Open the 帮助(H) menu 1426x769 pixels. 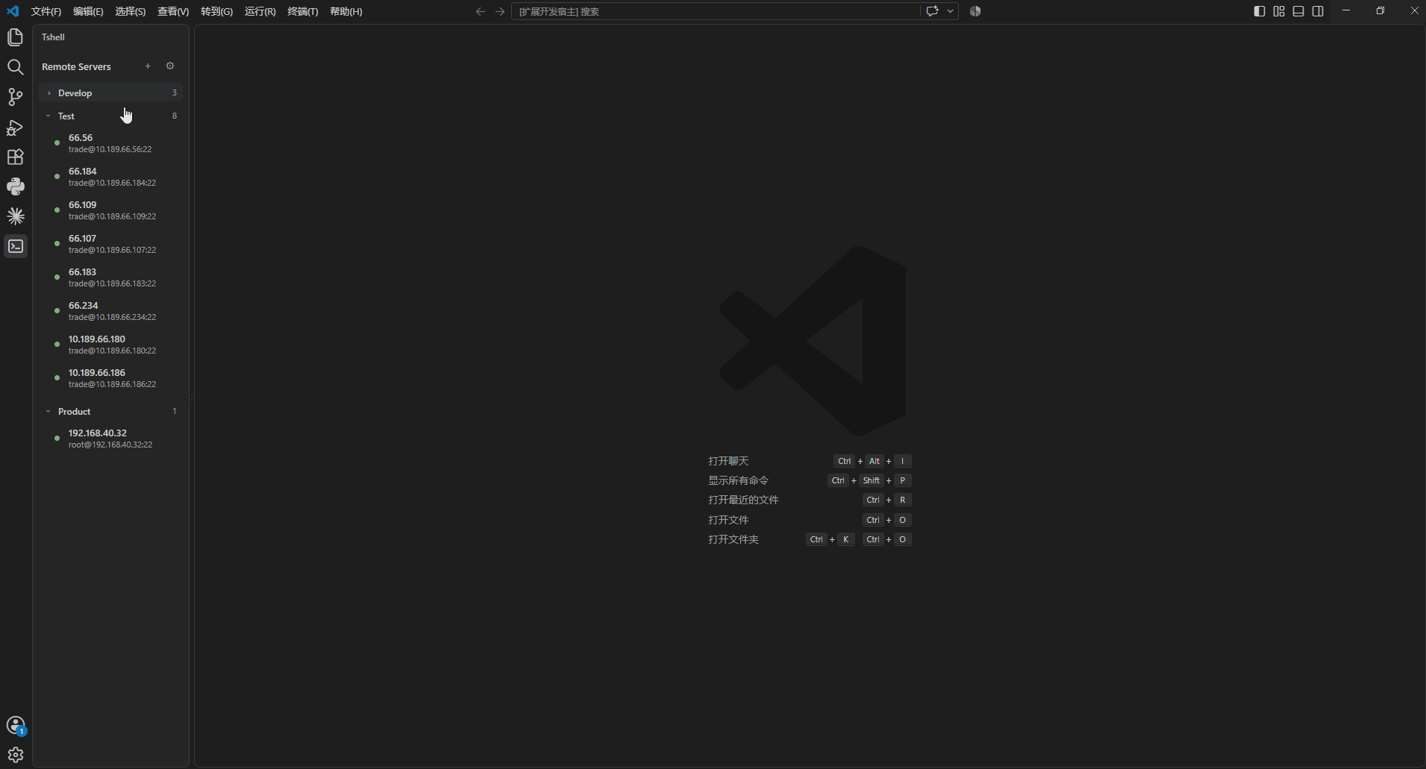tap(346, 11)
